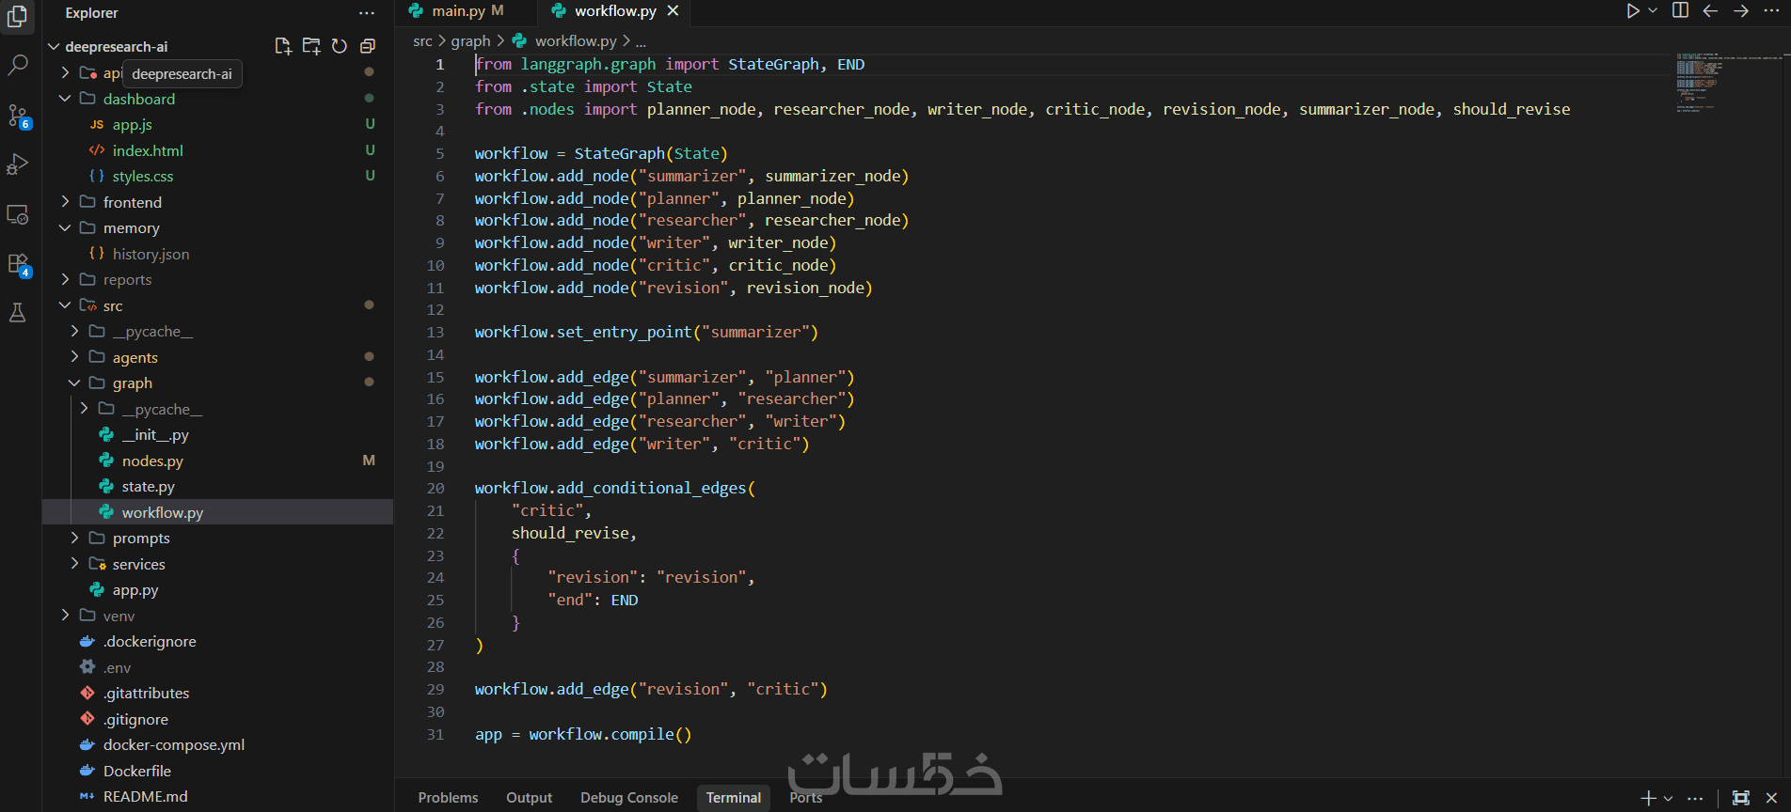This screenshot has width=1791, height=812.
Task: Open styles.css file
Action: coord(217,177)
